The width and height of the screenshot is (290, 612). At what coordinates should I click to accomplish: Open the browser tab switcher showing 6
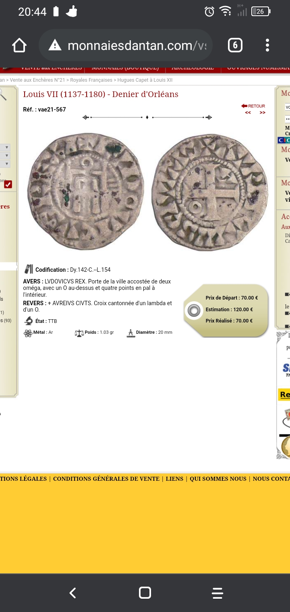coord(235,45)
